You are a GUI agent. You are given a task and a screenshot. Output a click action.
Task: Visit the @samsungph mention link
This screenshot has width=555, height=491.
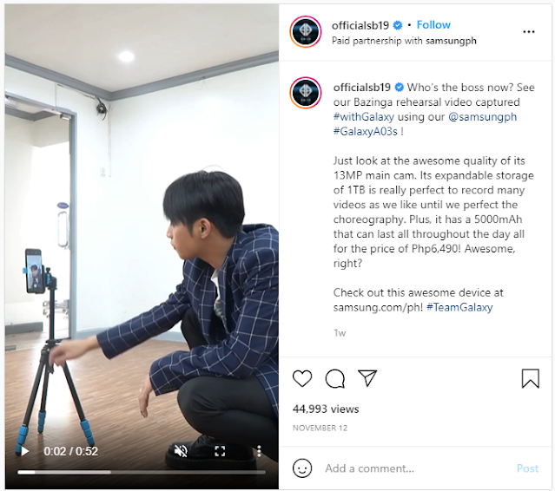pos(482,116)
